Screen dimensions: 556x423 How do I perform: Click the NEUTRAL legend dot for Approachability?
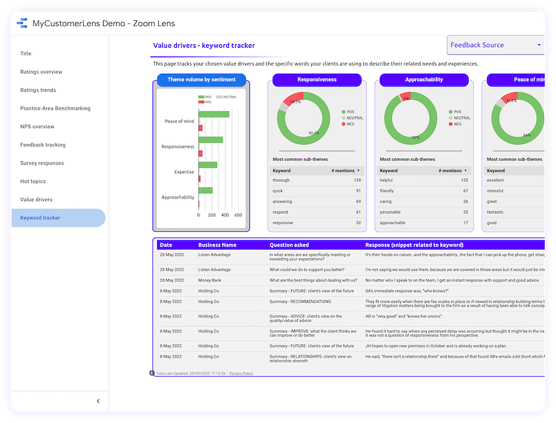[450, 118]
